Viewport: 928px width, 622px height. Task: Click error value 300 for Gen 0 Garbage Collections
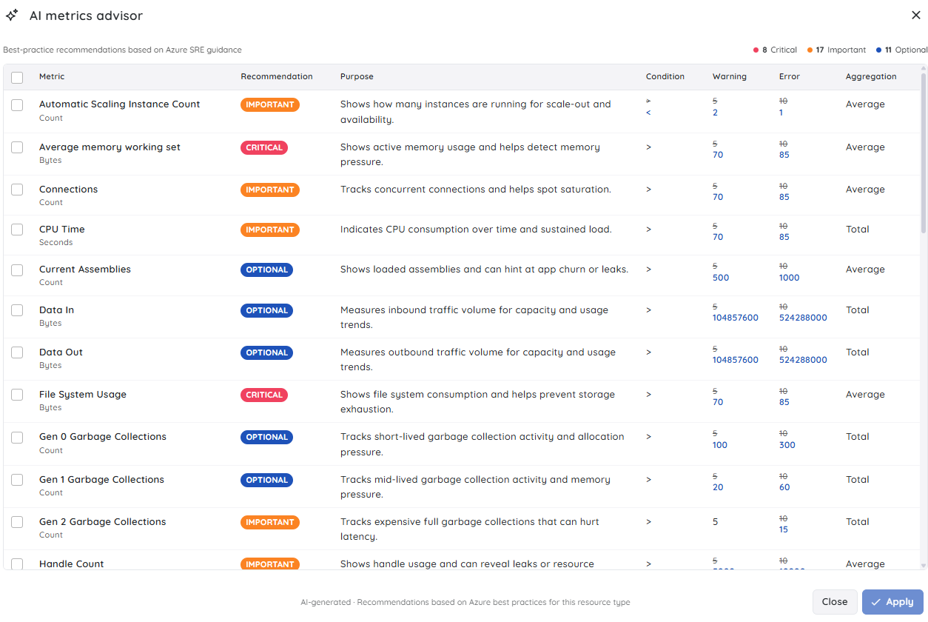click(x=787, y=445)
